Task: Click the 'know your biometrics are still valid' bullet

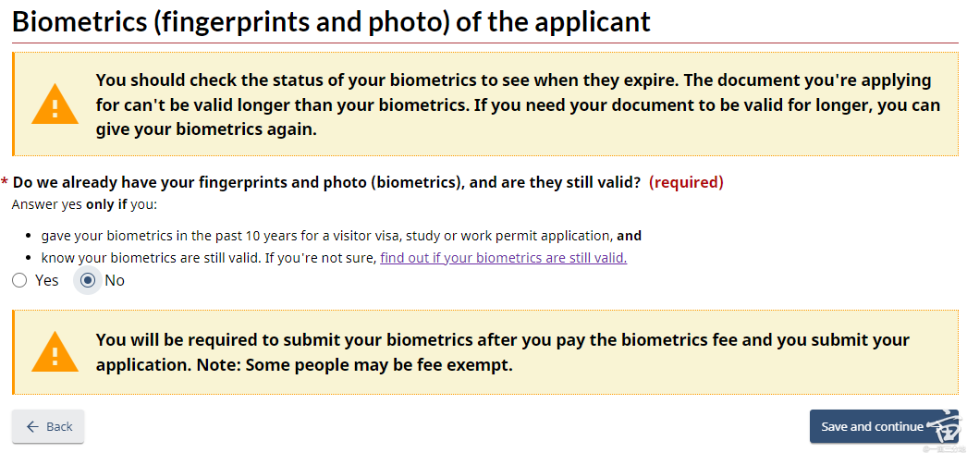Action: pos(208,258)
